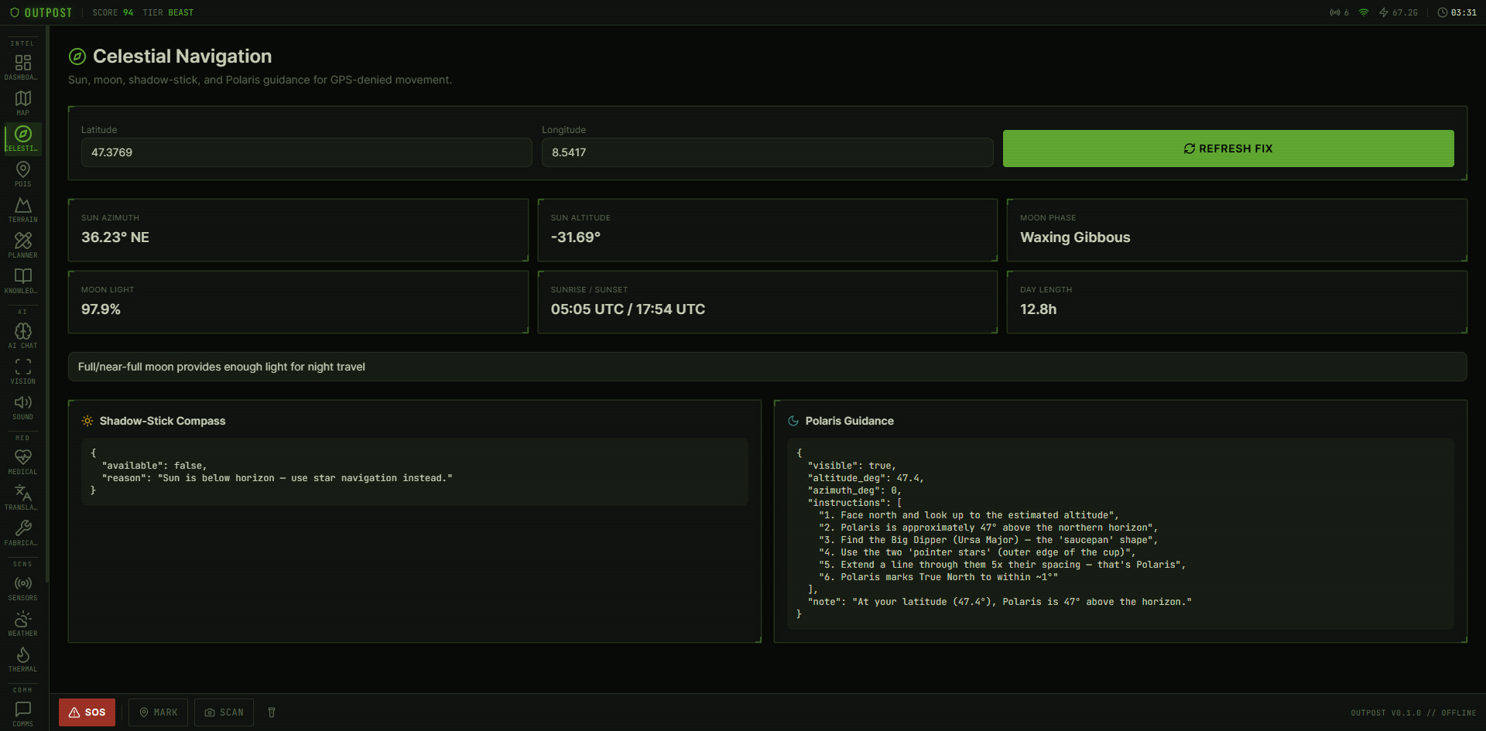Click the Latitude input field
Image resolution: width=1486 pixels, height=731 pixels.
pyautogui.click(x=306, y=152)
